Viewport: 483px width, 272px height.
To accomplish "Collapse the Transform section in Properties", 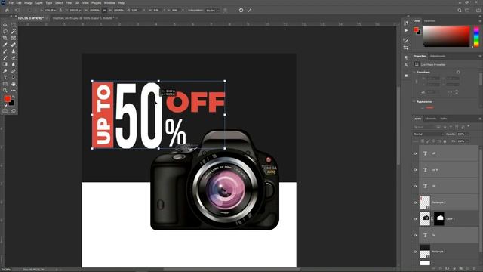I will tap(414, 73).
